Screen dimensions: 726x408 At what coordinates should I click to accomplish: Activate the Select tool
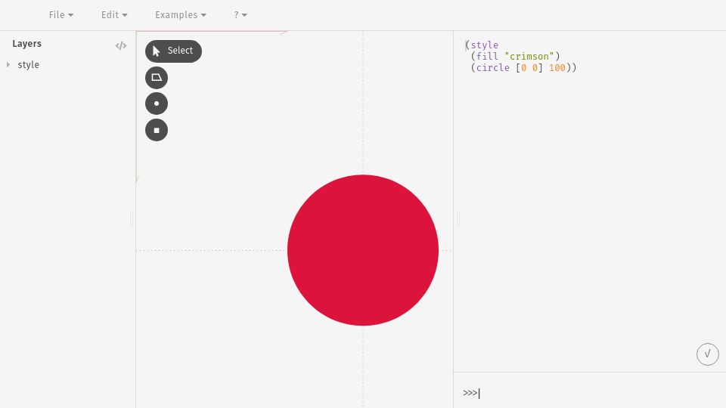[x=174, y=51]
